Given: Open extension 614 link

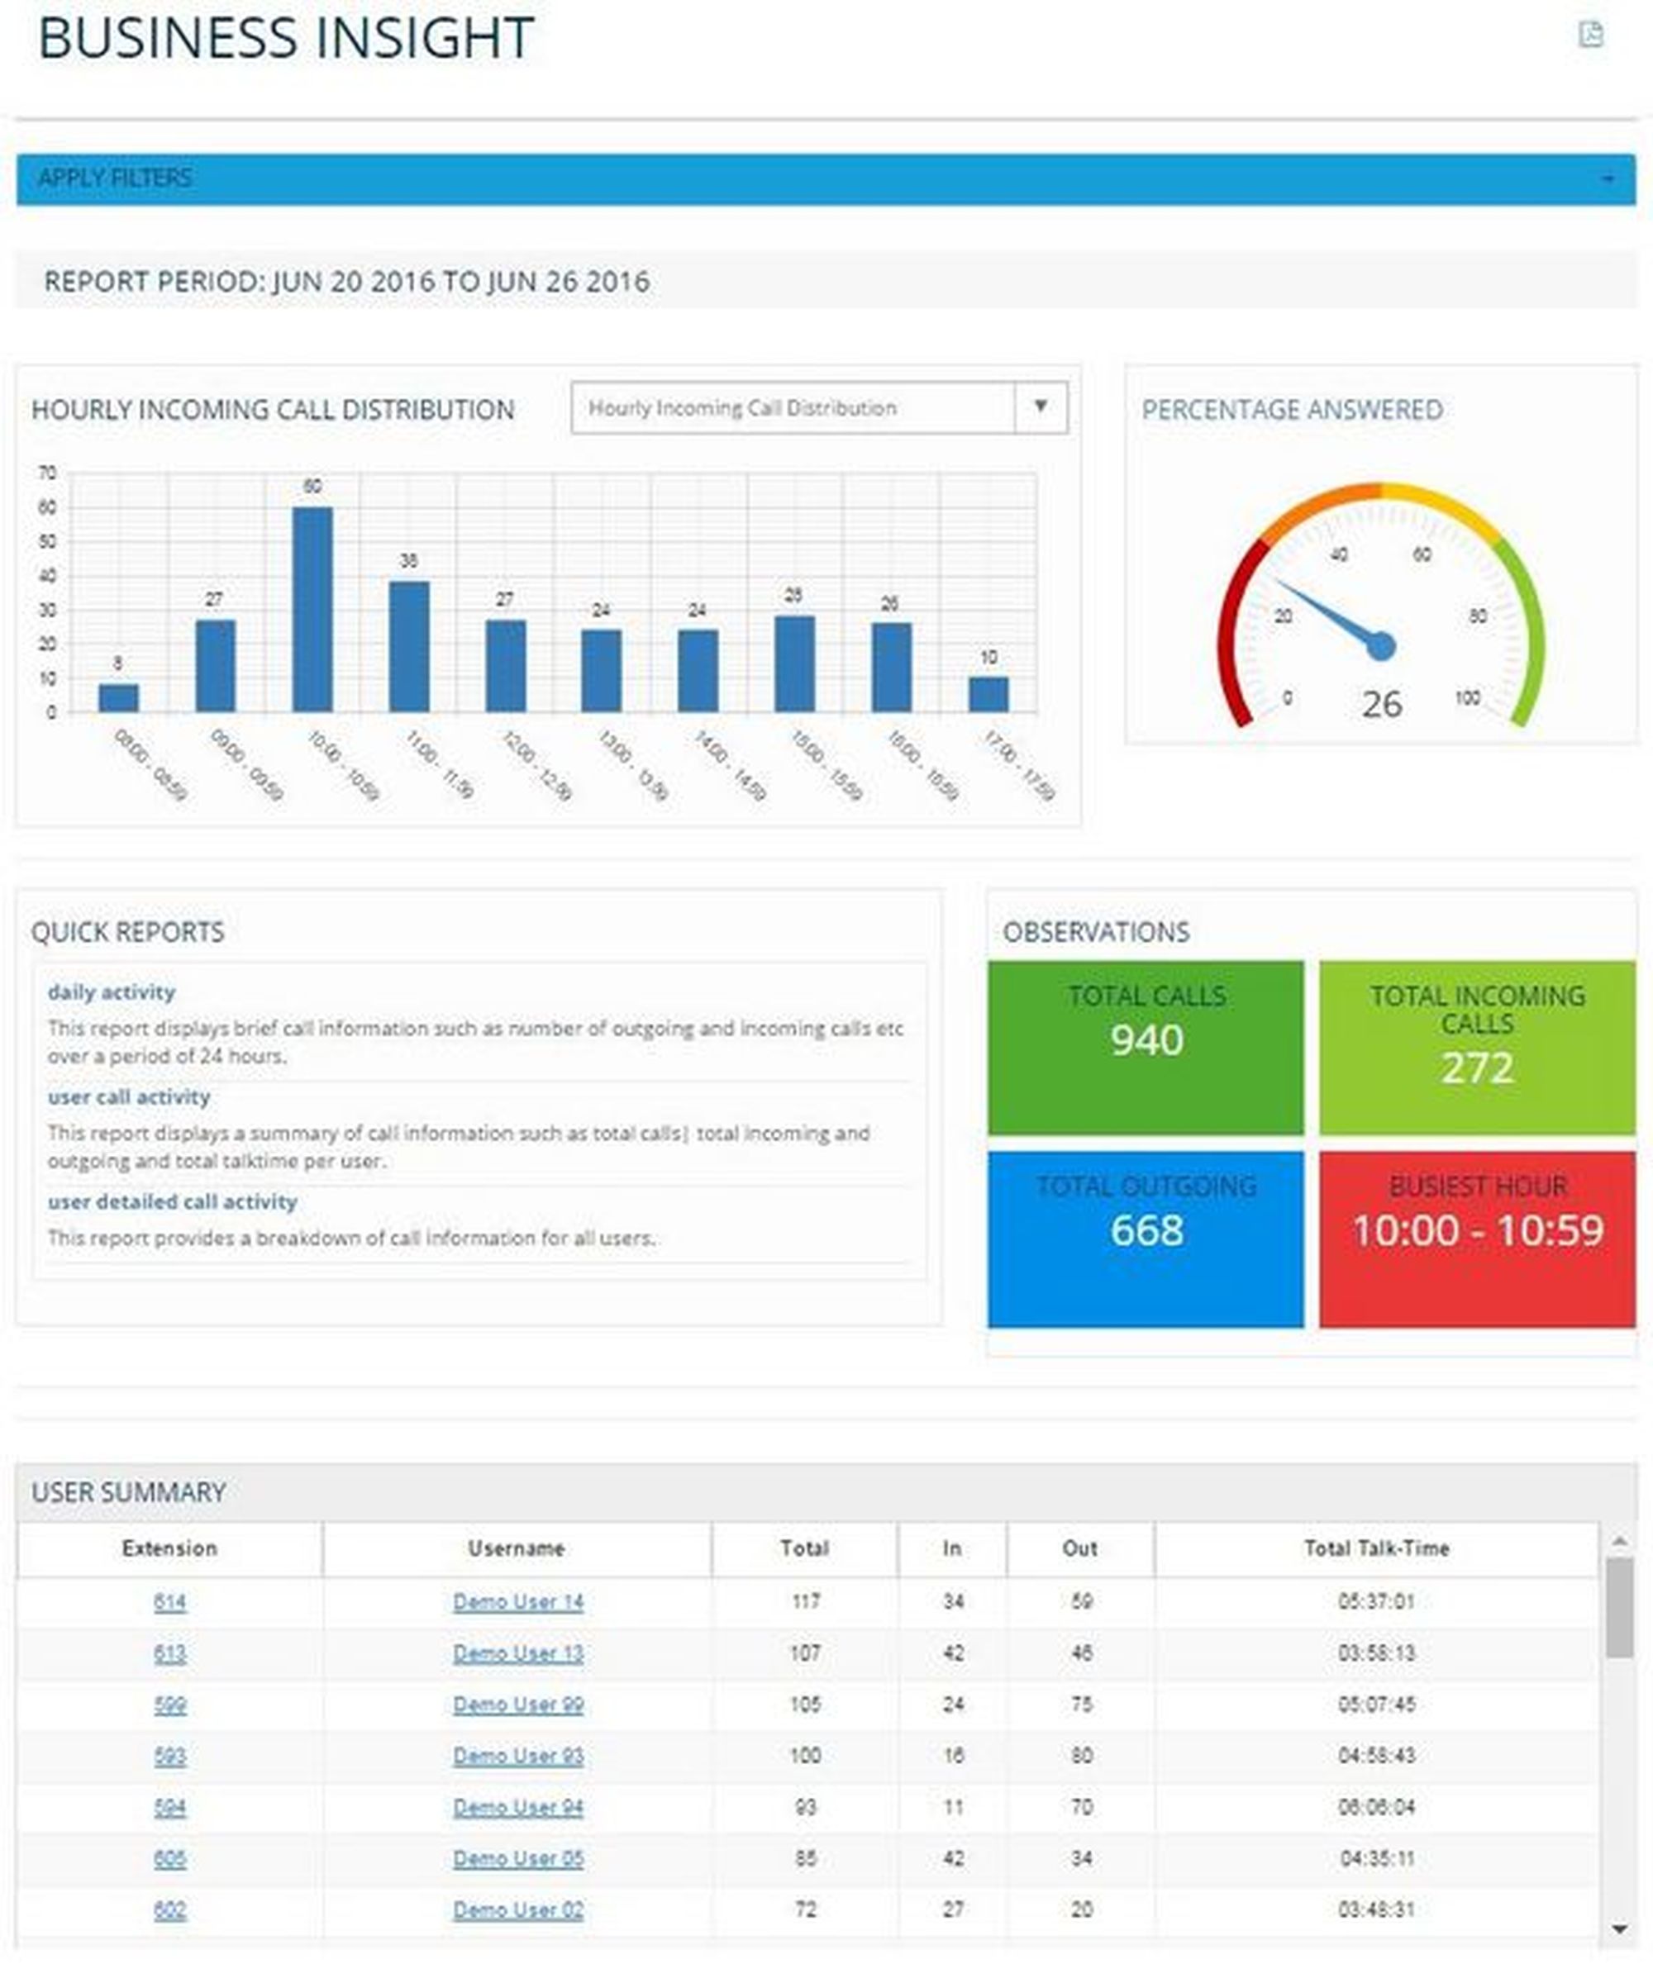Looking at the screenshot, I should 169,1602.
